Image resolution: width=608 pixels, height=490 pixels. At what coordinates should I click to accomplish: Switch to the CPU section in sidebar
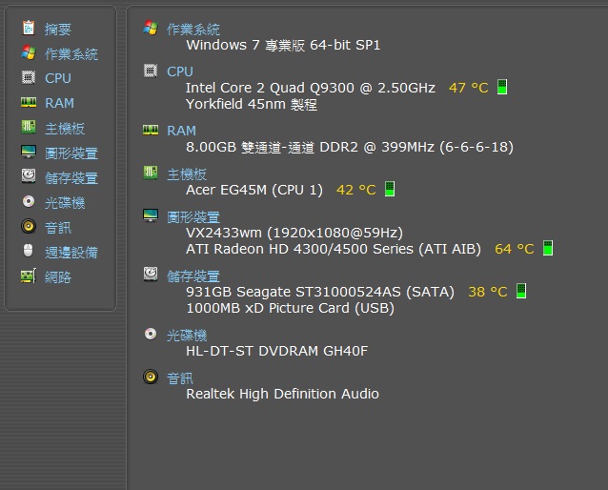coord(58,78)
